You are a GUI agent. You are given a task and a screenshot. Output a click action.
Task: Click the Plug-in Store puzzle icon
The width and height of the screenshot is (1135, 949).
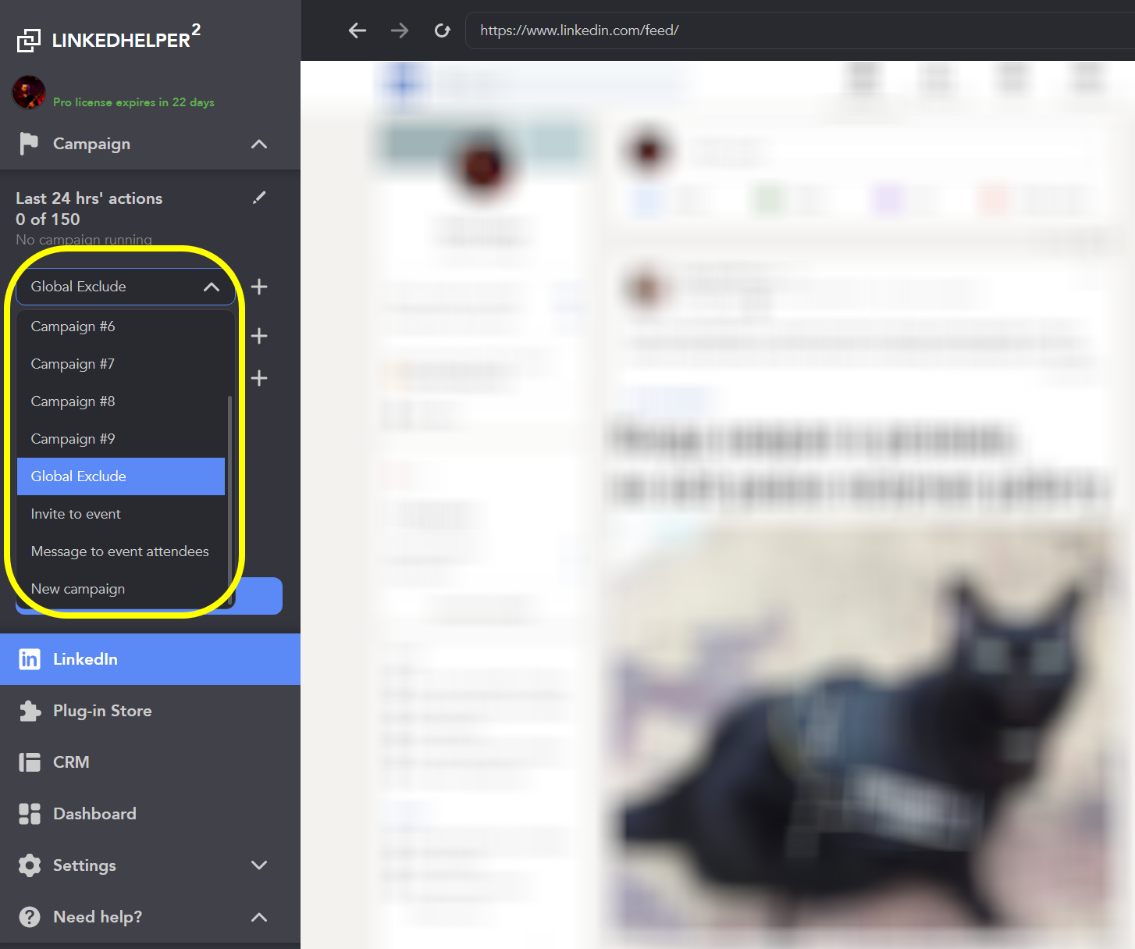click(x=30, y=711)
